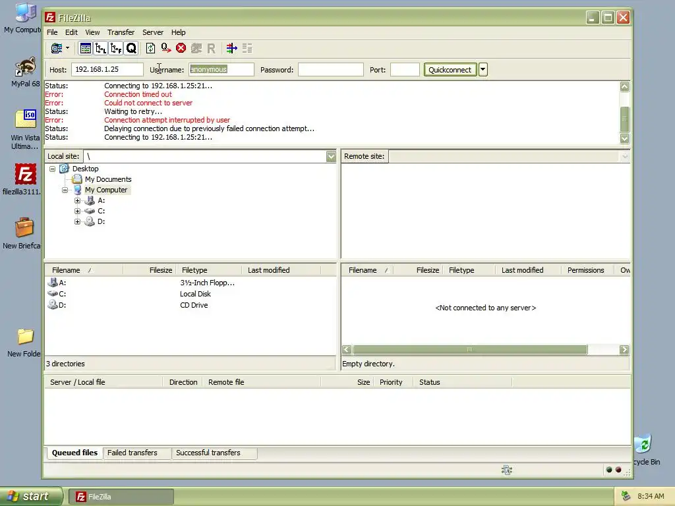Click the Username input field
The height and width of the screenshot is (506, 675).
click(221, 69)
